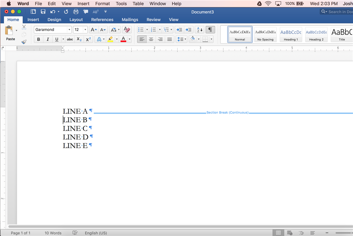Screen dimensions: 353x236
Task: Click the Wi-Fi icon in the menu bar
Action: coord(268,3)
